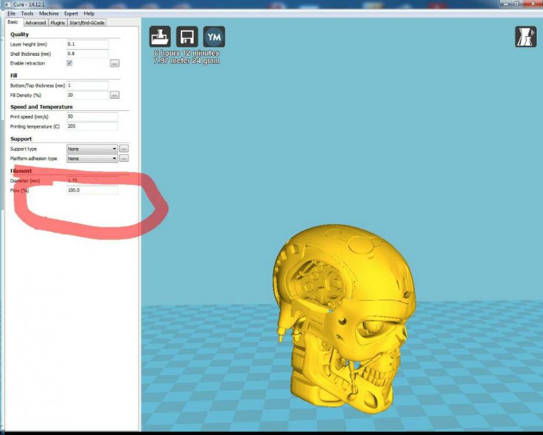The image size is (543, 435).
Task: Click the Support section heading
Action: click(21, 139)
